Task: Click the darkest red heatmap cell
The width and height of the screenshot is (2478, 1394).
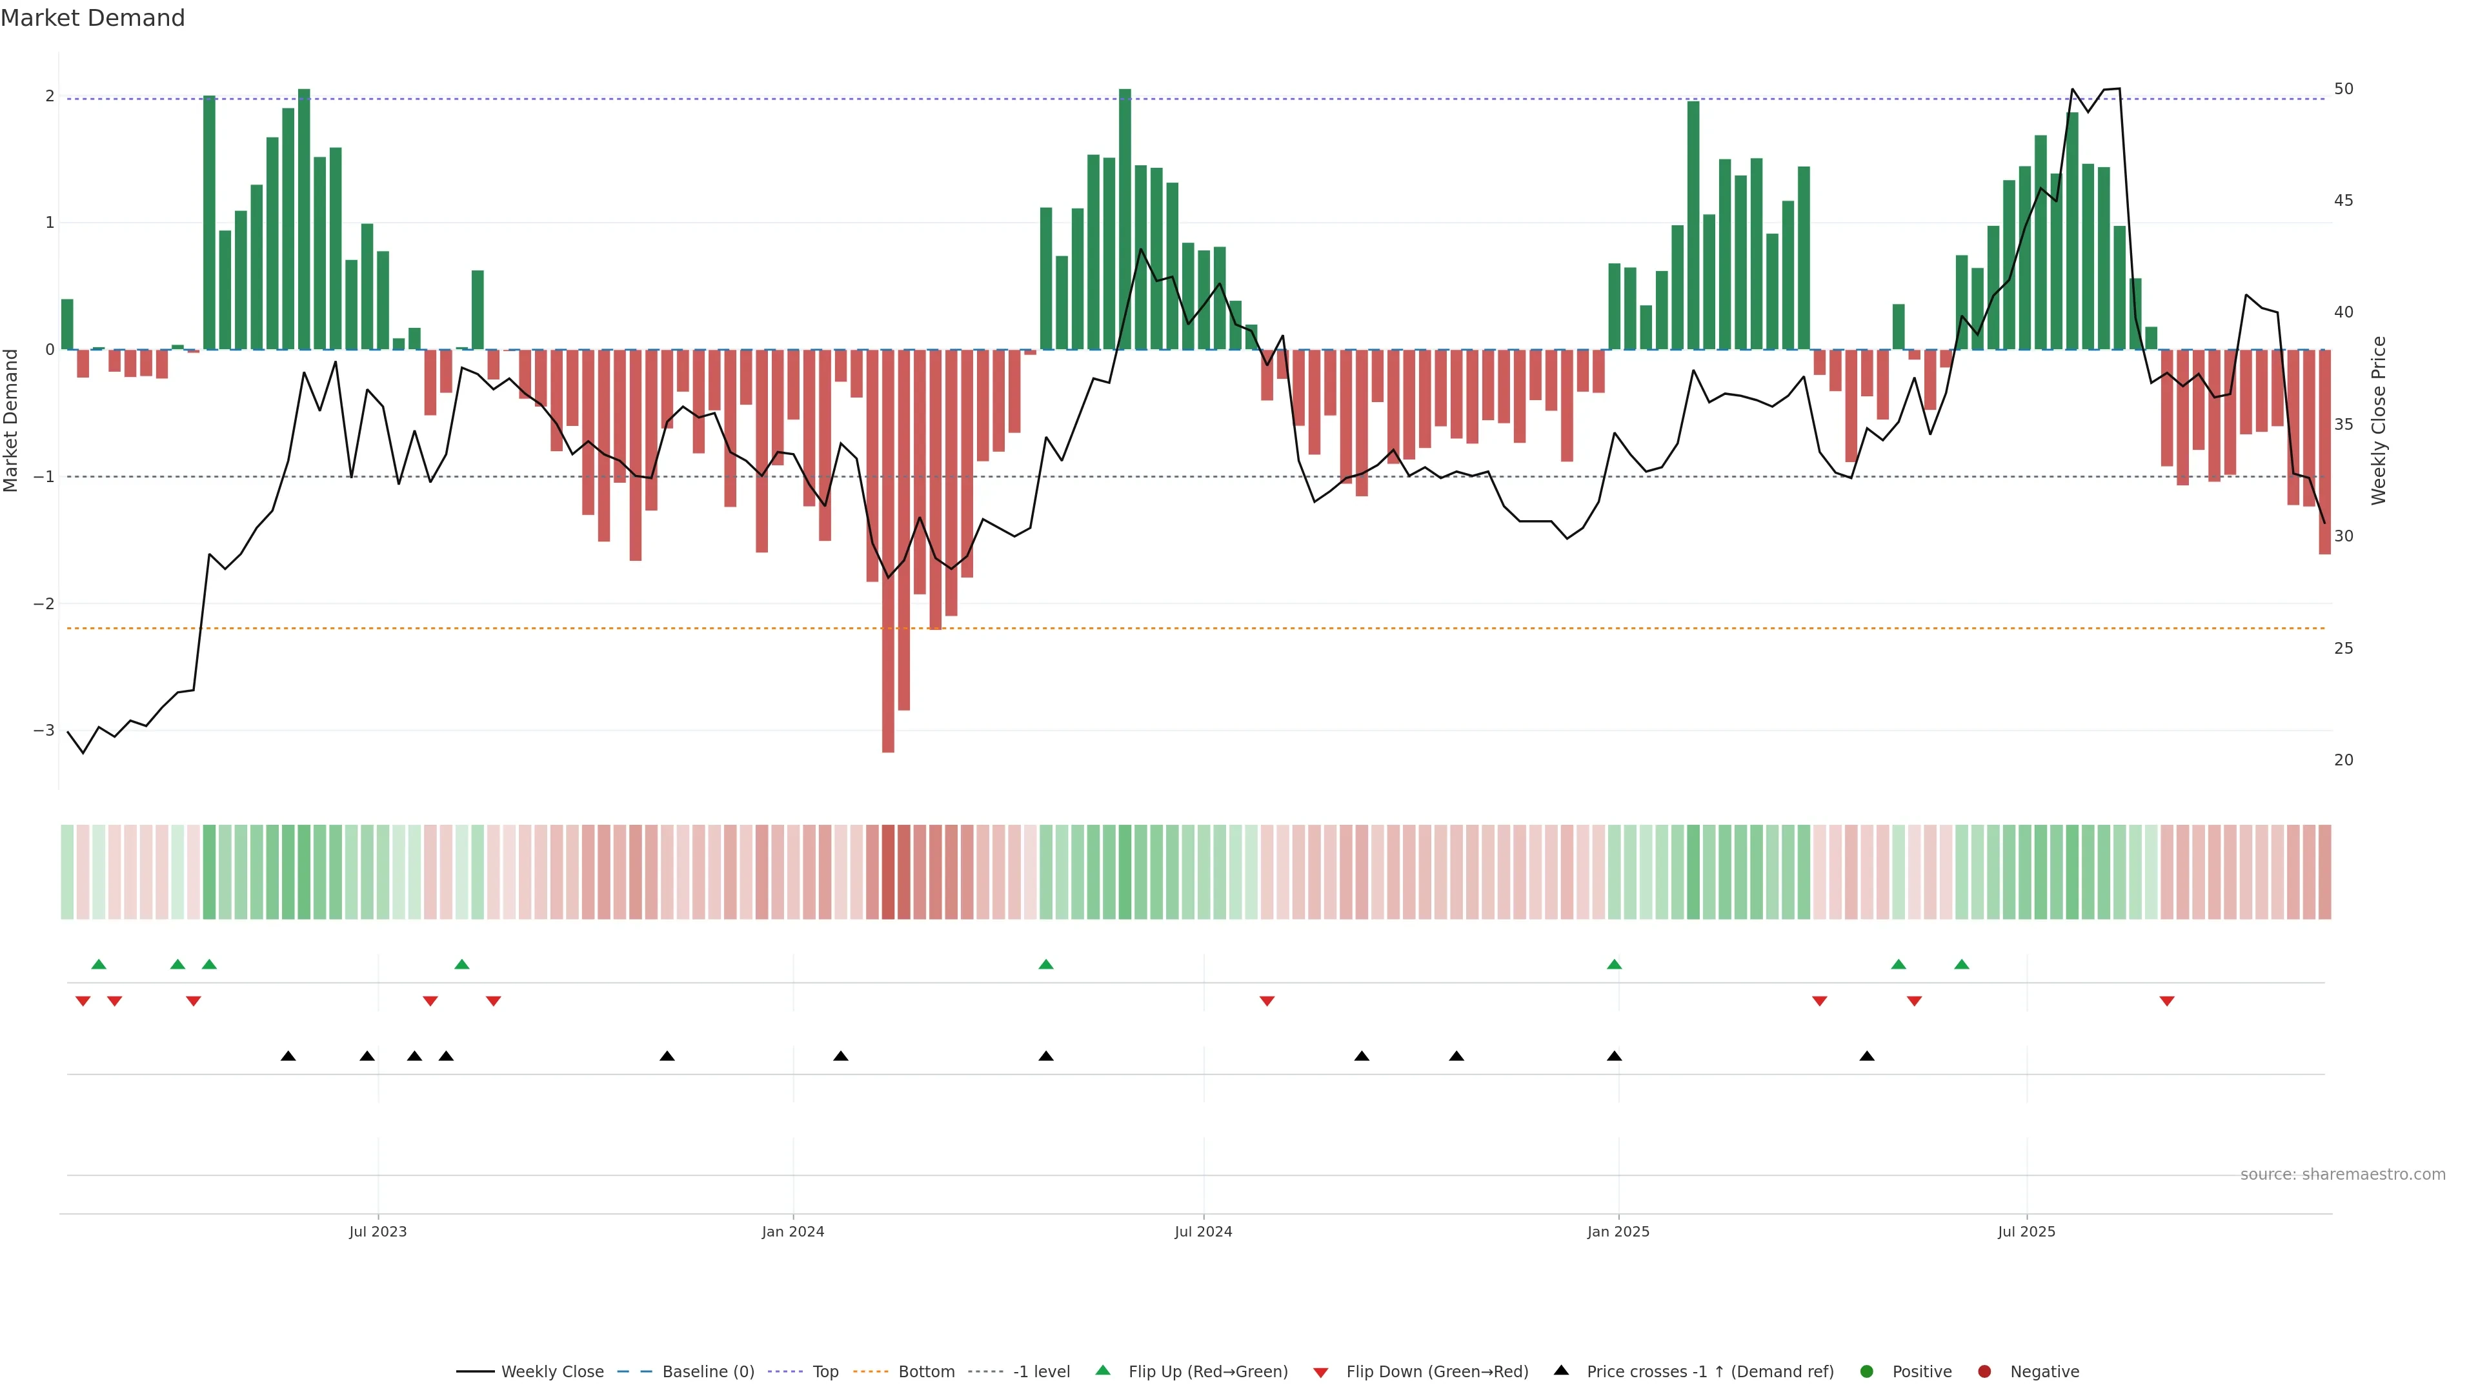Action: tap(888, 872)
